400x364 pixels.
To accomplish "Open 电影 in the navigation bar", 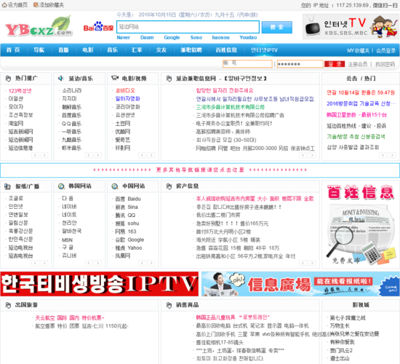I will click(88, 50).
